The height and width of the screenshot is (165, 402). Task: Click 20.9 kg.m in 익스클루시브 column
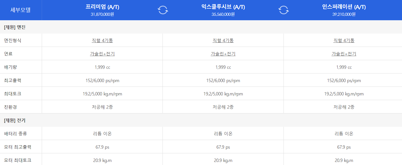coord(223,161)
